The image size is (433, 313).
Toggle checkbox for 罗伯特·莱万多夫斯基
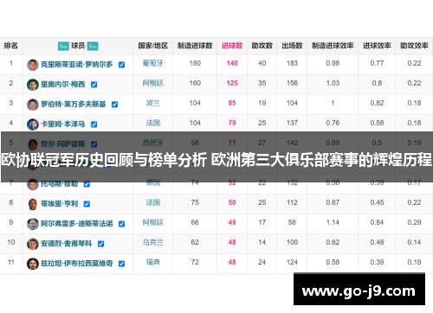[x=115, y=105]
